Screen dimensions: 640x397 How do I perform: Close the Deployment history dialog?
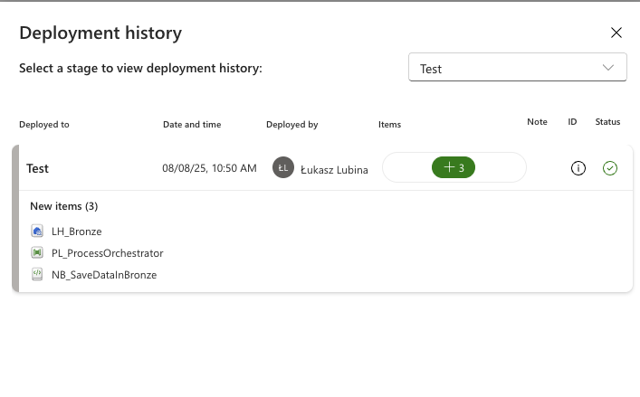click(616, 33)
